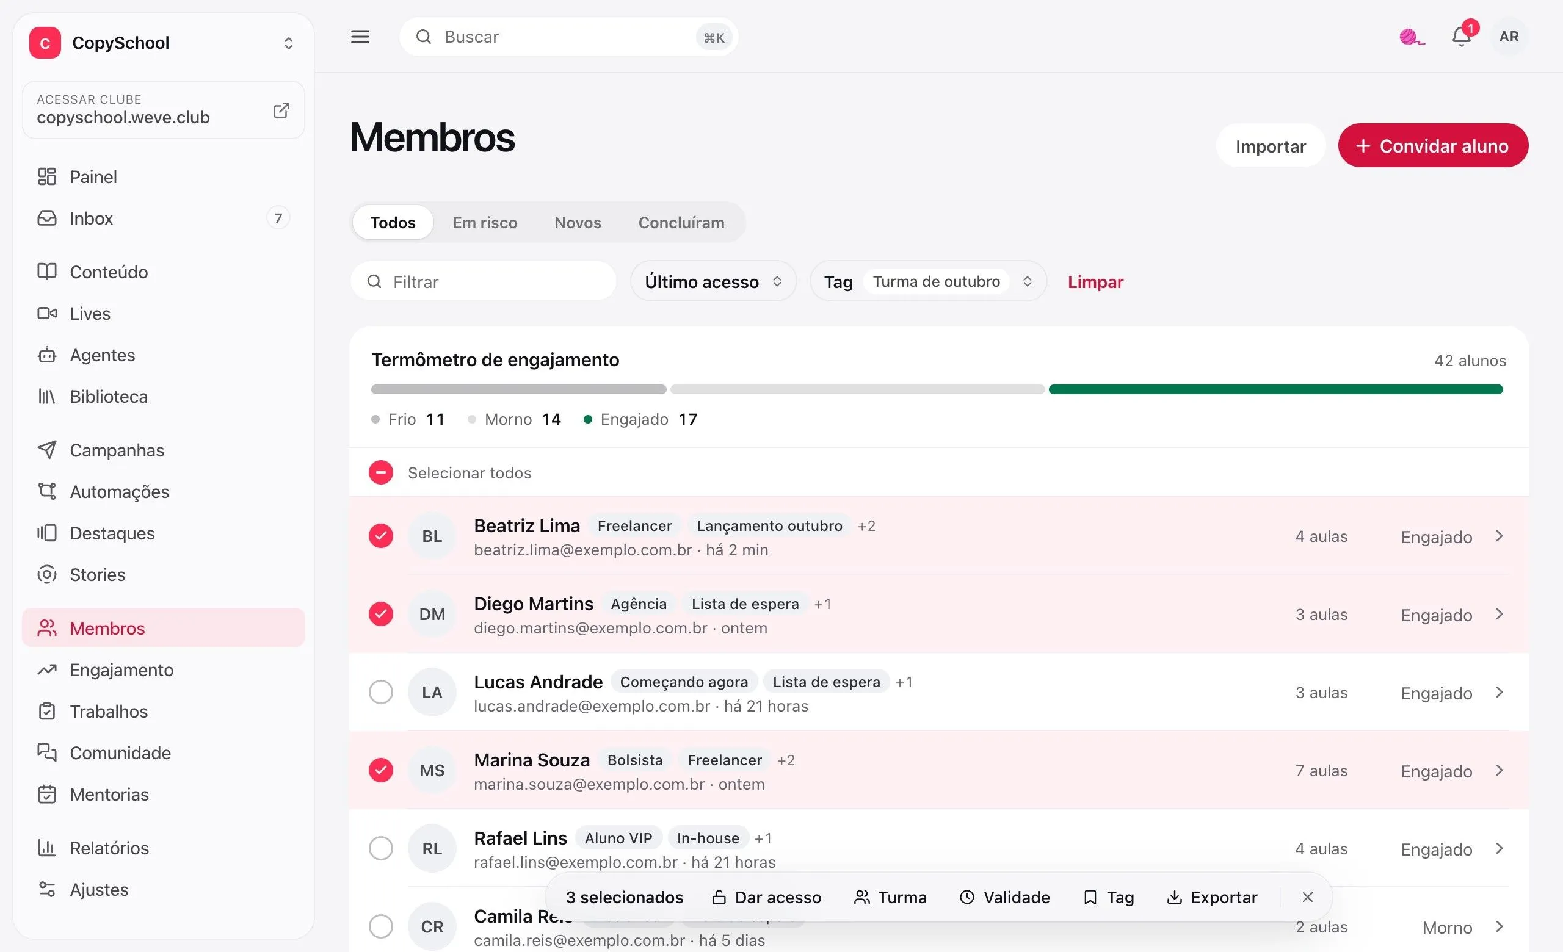Viewport: 1563px width, 952px height.
Task: Click the green Engajado thermometer segment
Action: click(x=1275, y=389)
